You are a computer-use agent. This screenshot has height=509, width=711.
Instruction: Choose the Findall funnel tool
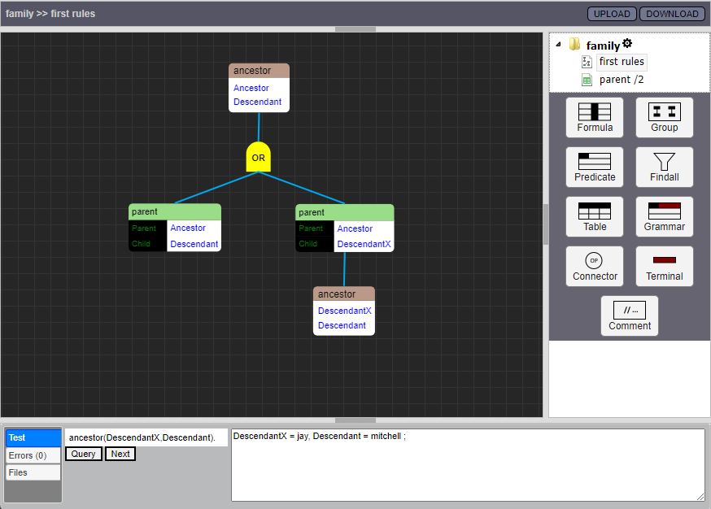pyautogui.click(x=664, y=167)
